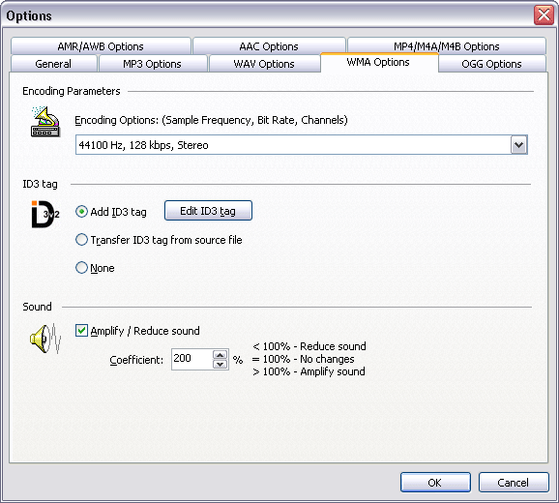This screenshot has width=559, height=503.
Task: Decrease coefficient with the down spinner arrow
Action: tap(221, 365)
